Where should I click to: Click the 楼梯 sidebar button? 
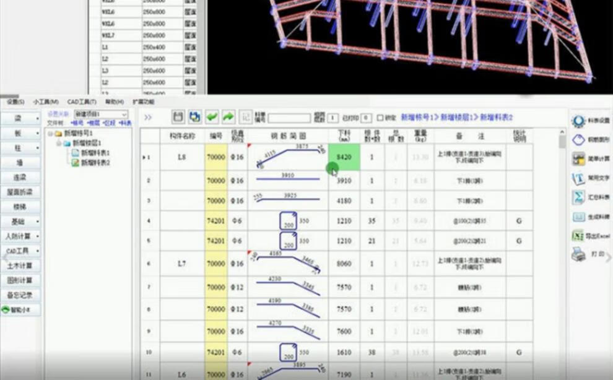[20, 207]
